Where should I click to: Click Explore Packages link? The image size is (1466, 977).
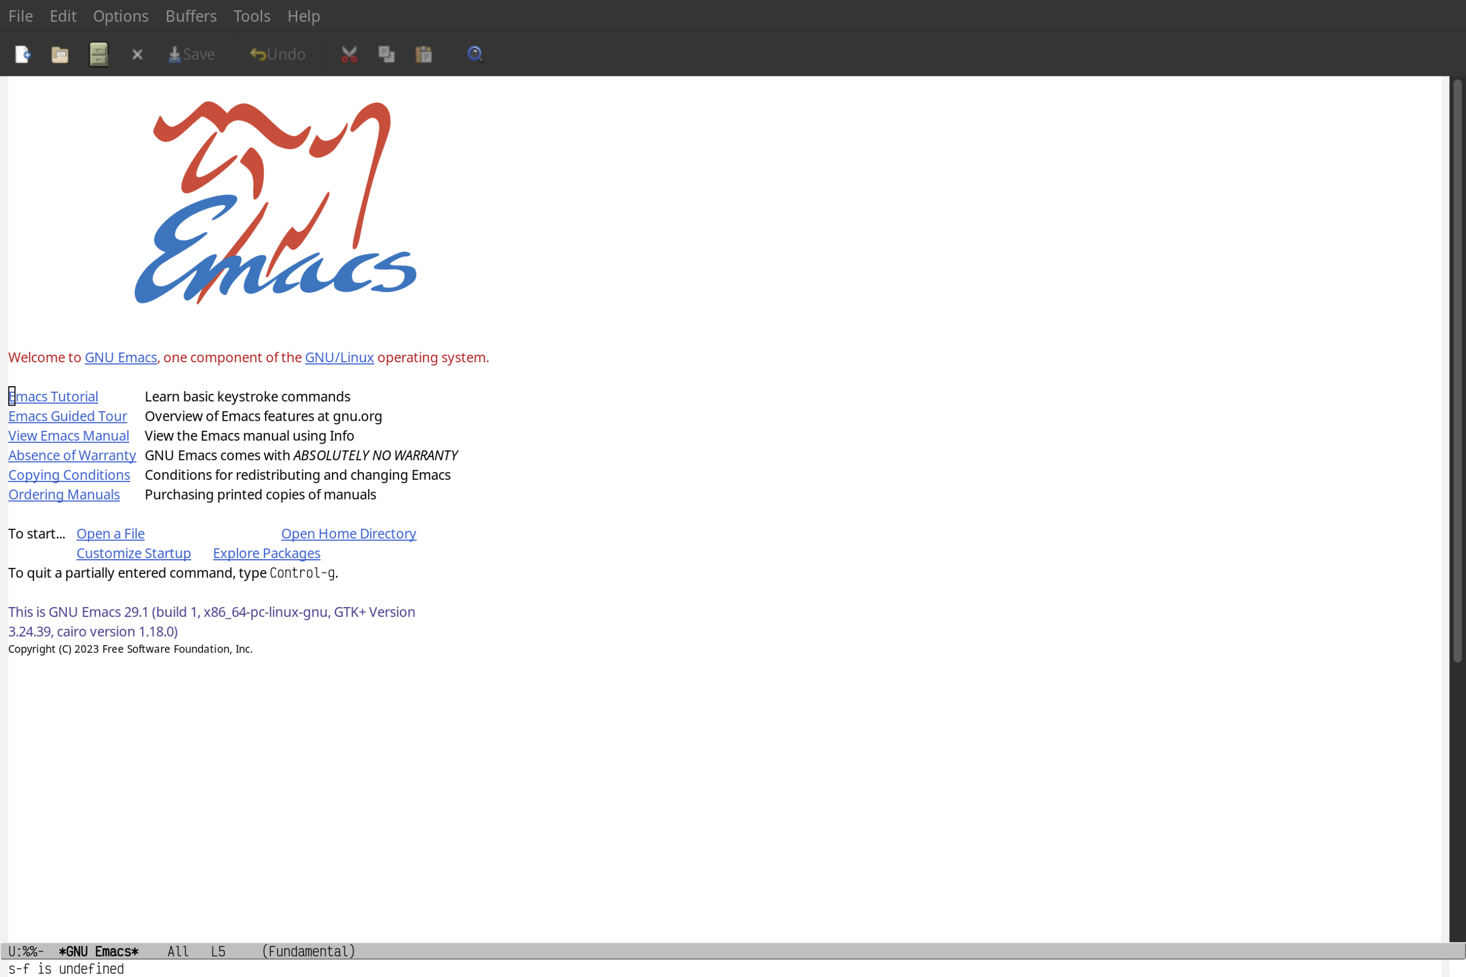coord(266,553)
